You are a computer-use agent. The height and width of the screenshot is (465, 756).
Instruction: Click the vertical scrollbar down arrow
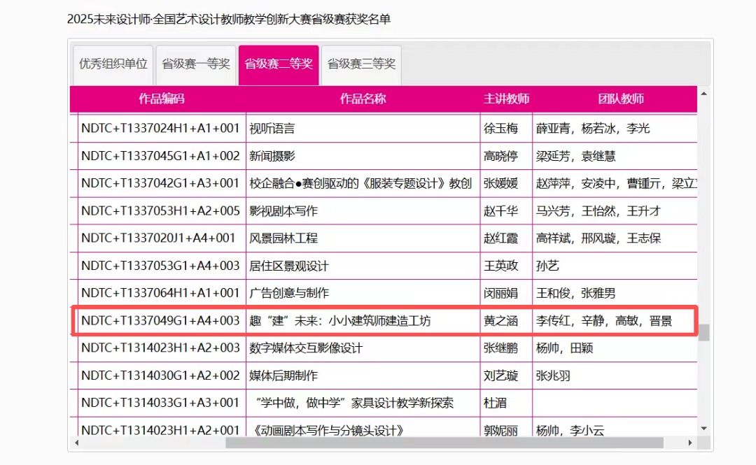click(704, 429)
